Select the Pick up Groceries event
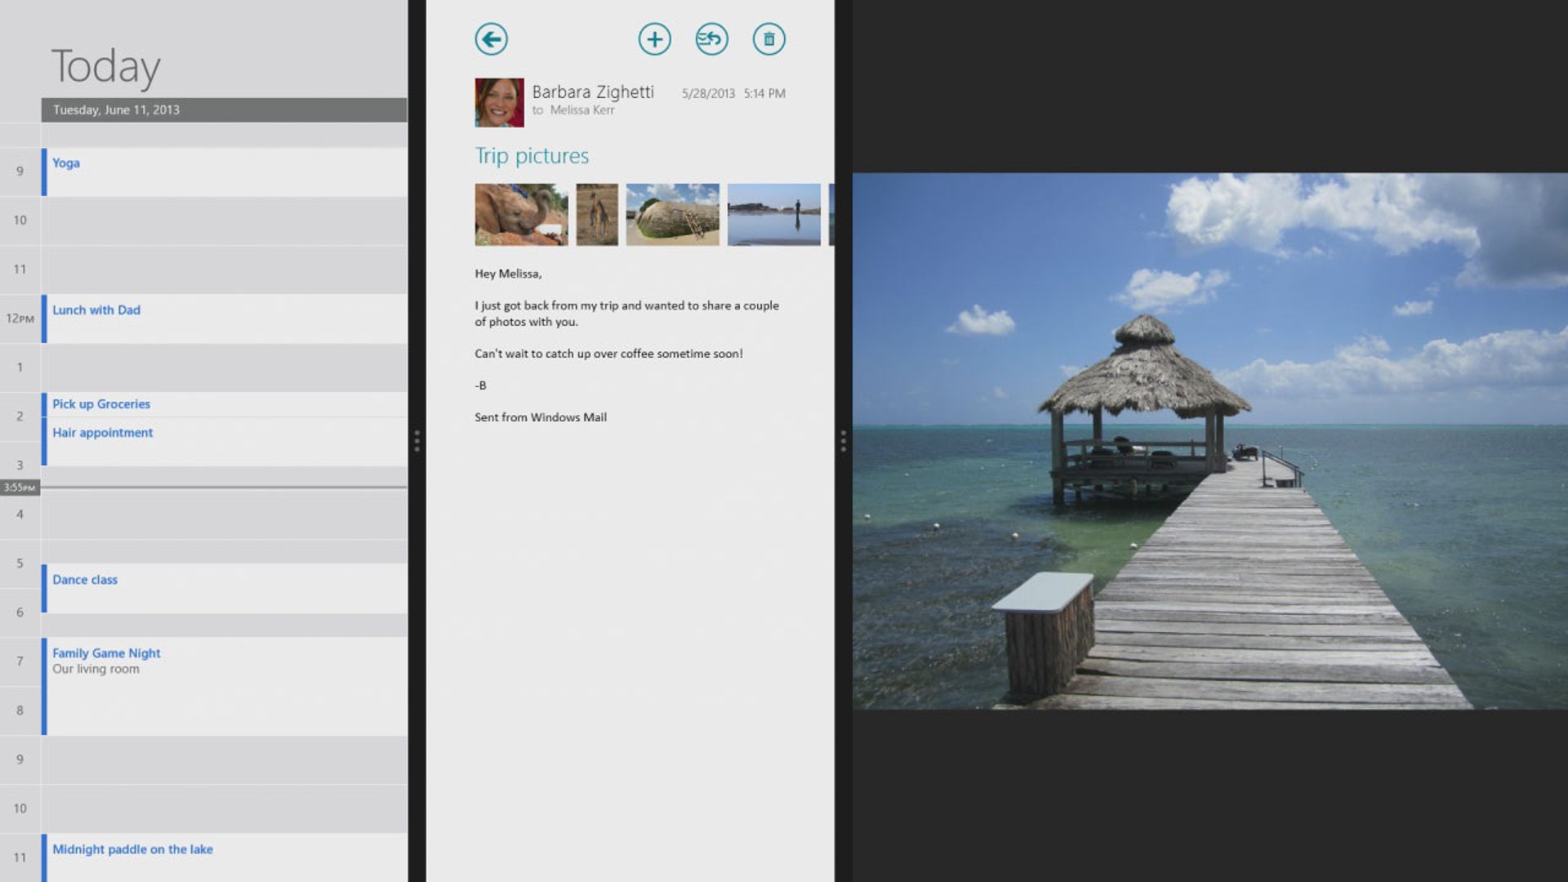 click(101, 403)
